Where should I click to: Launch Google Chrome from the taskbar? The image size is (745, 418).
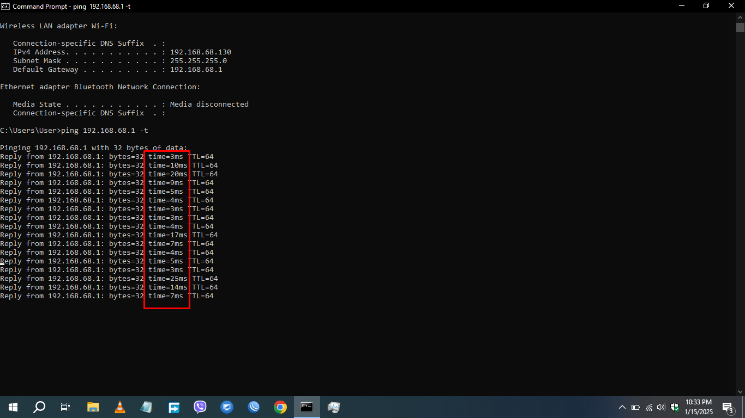[280, 407]
